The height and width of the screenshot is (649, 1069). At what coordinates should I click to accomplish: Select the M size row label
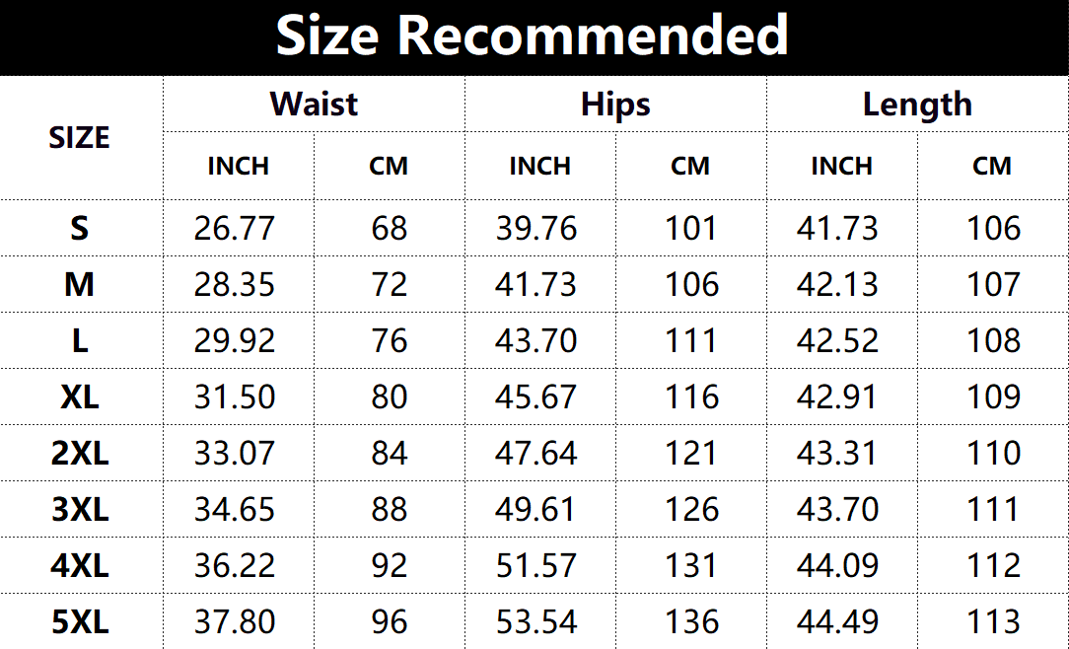(x=80, y=285)
